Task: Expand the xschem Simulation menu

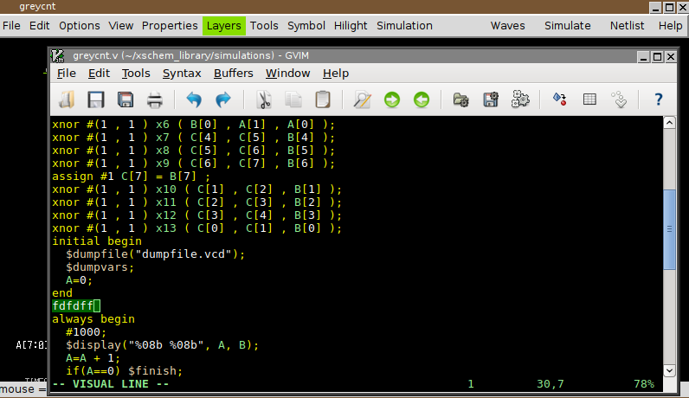Action: pos(404,26)
